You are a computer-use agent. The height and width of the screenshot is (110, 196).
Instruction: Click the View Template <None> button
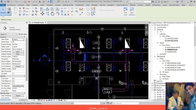[x=18, y=96]
